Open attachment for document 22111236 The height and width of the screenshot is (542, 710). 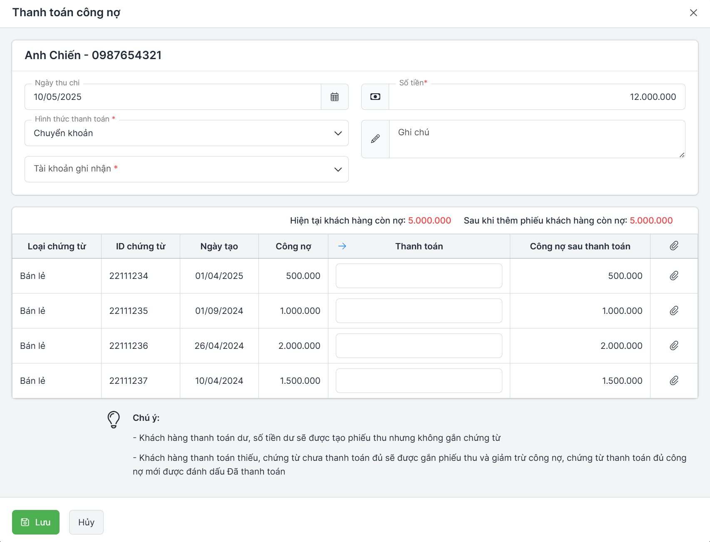(x=674, y=346)
